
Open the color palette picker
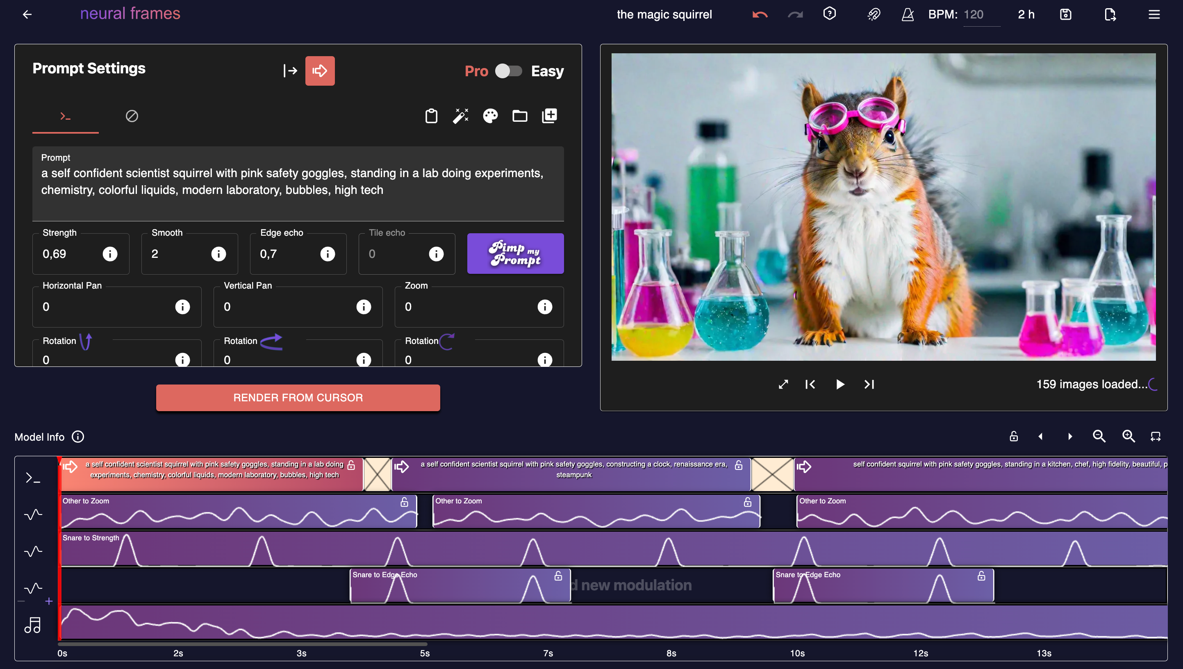pos(490,116)
